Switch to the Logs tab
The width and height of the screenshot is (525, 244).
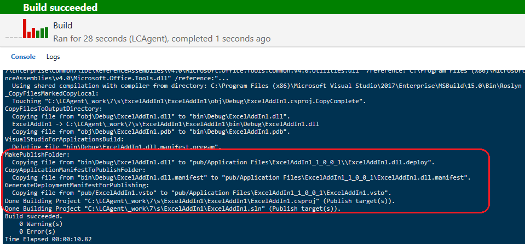[53, 57]
